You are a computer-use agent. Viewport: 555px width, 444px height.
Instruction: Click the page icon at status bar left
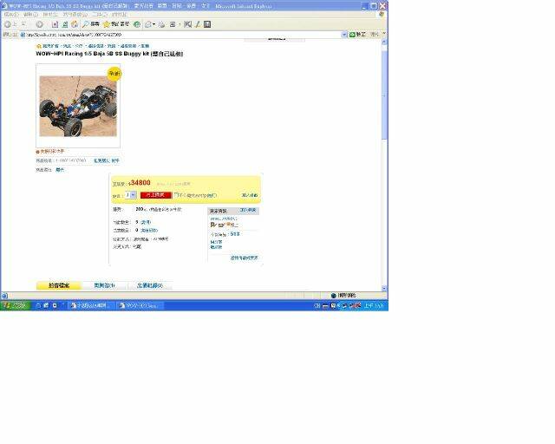point(4,296)
